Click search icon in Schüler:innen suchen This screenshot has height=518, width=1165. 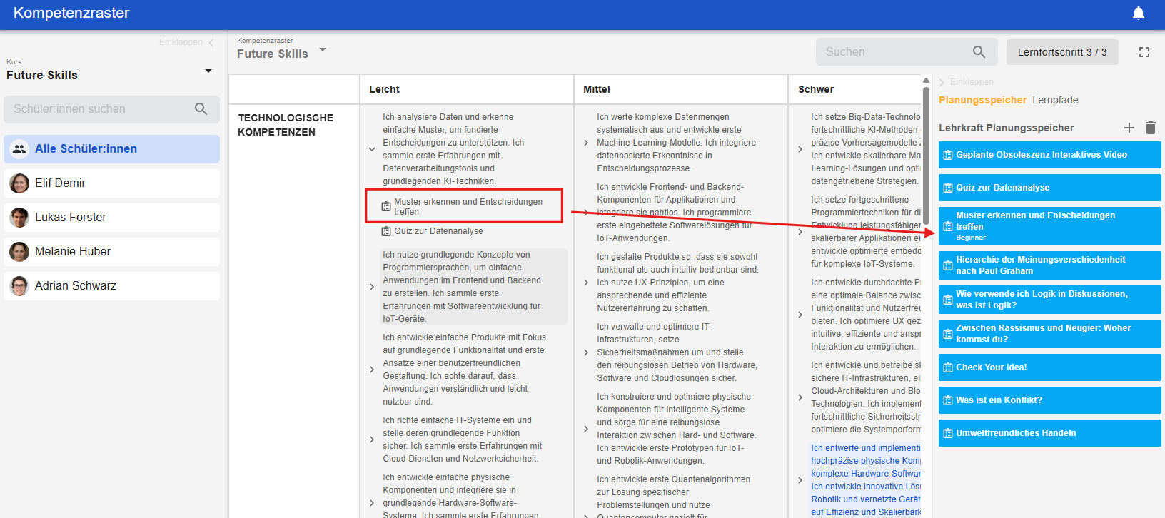(201, 109)
